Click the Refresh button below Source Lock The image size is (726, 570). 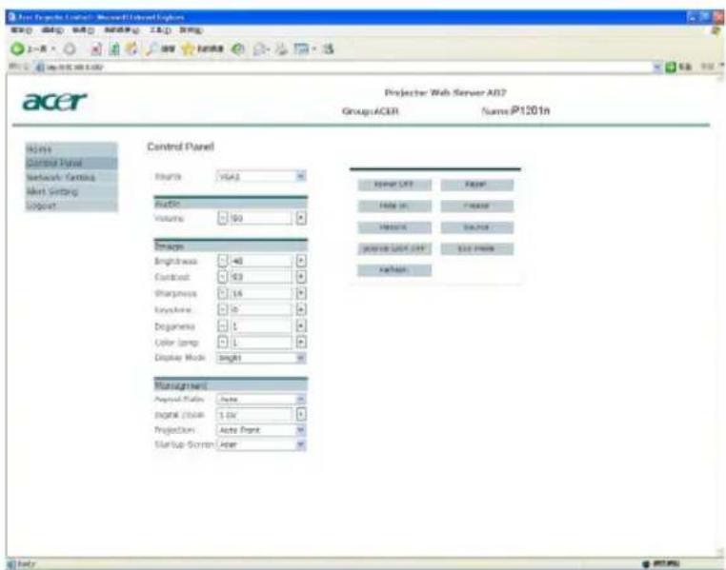click(394, 270)
